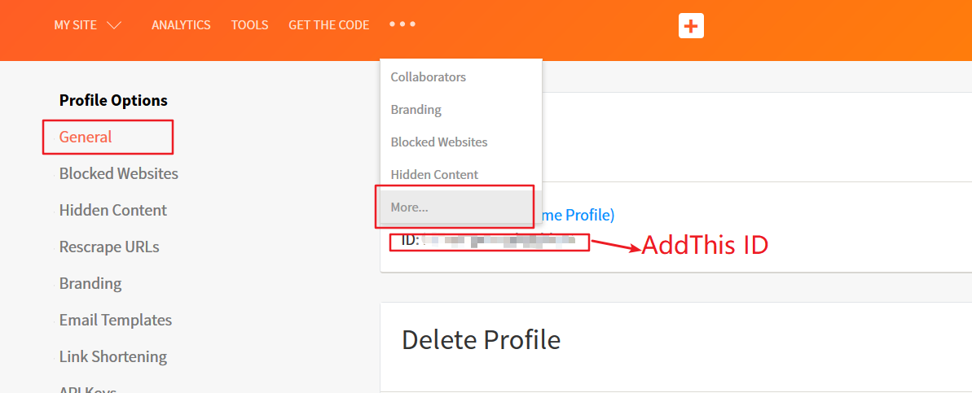Viewport: 972px width, 393px height.
Task: Click More... in the dropdown menu
Action: (409, 207)
